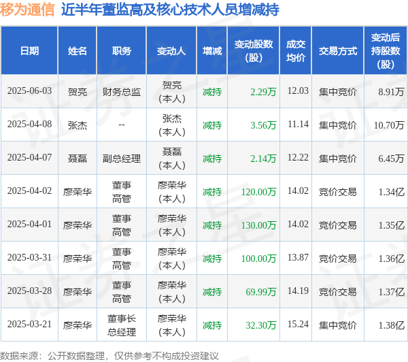Viewport: 408px width, 362px height.
Task: Click the 120.00万 share change value
Action: click(x=258, y=192)
